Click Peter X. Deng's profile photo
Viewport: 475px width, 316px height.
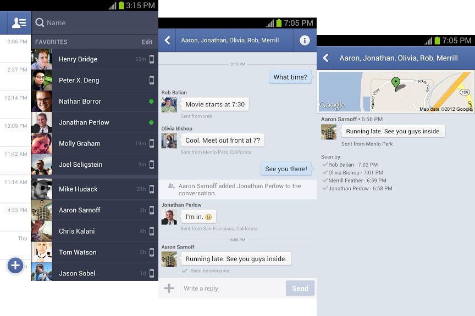coord(41,81)
